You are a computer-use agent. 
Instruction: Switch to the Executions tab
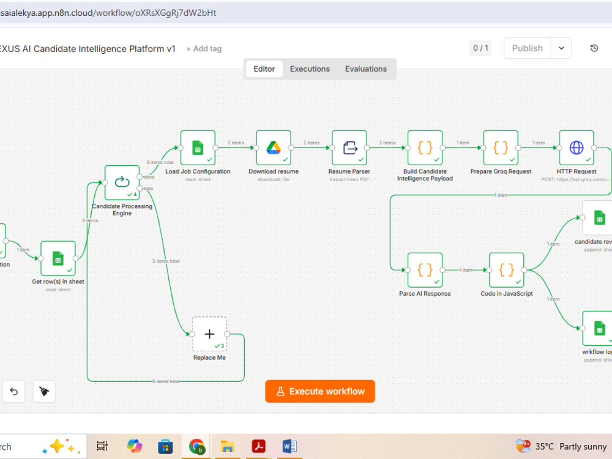[x=310, y=69]
